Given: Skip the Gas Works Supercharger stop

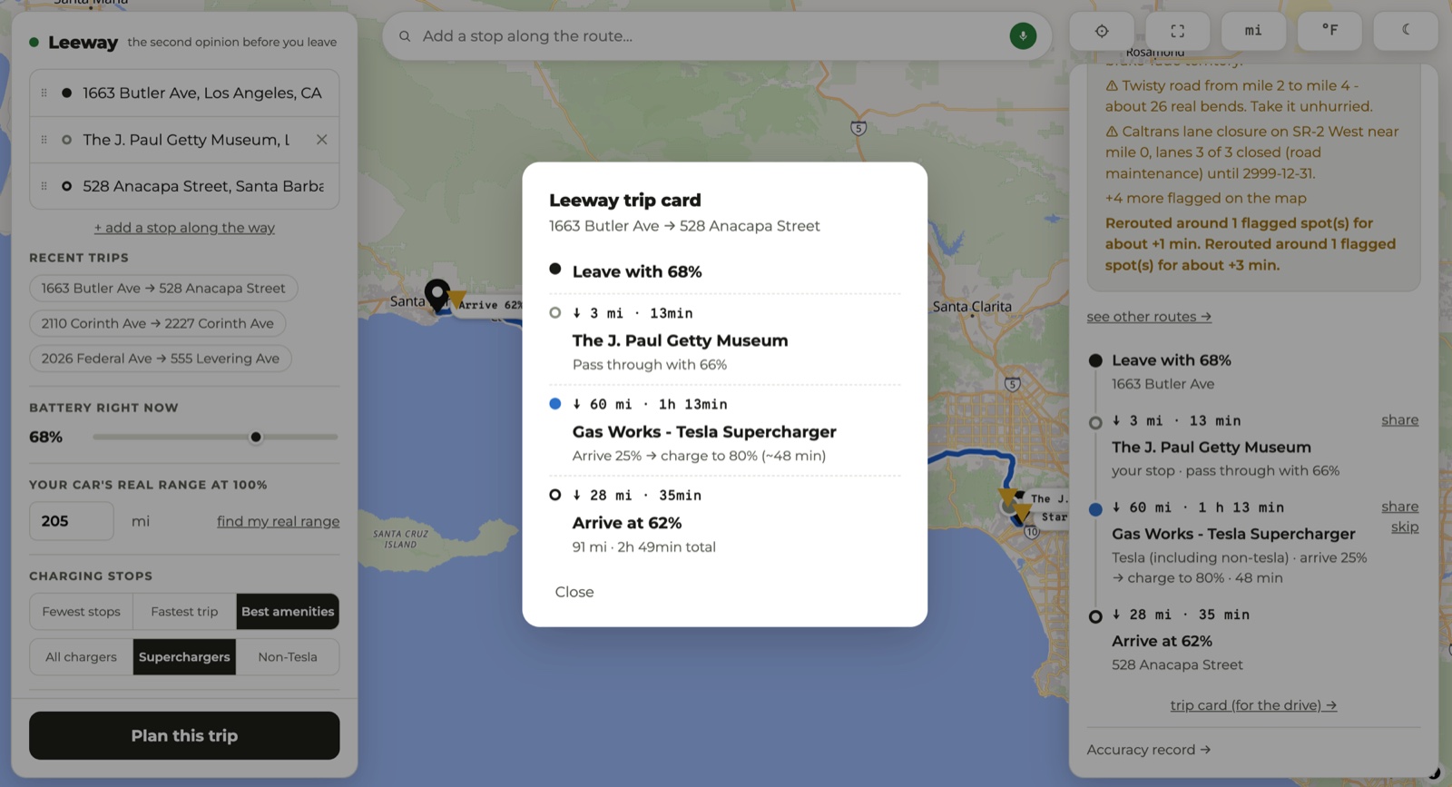Looking at the screenshot, I should (1405, 527).
